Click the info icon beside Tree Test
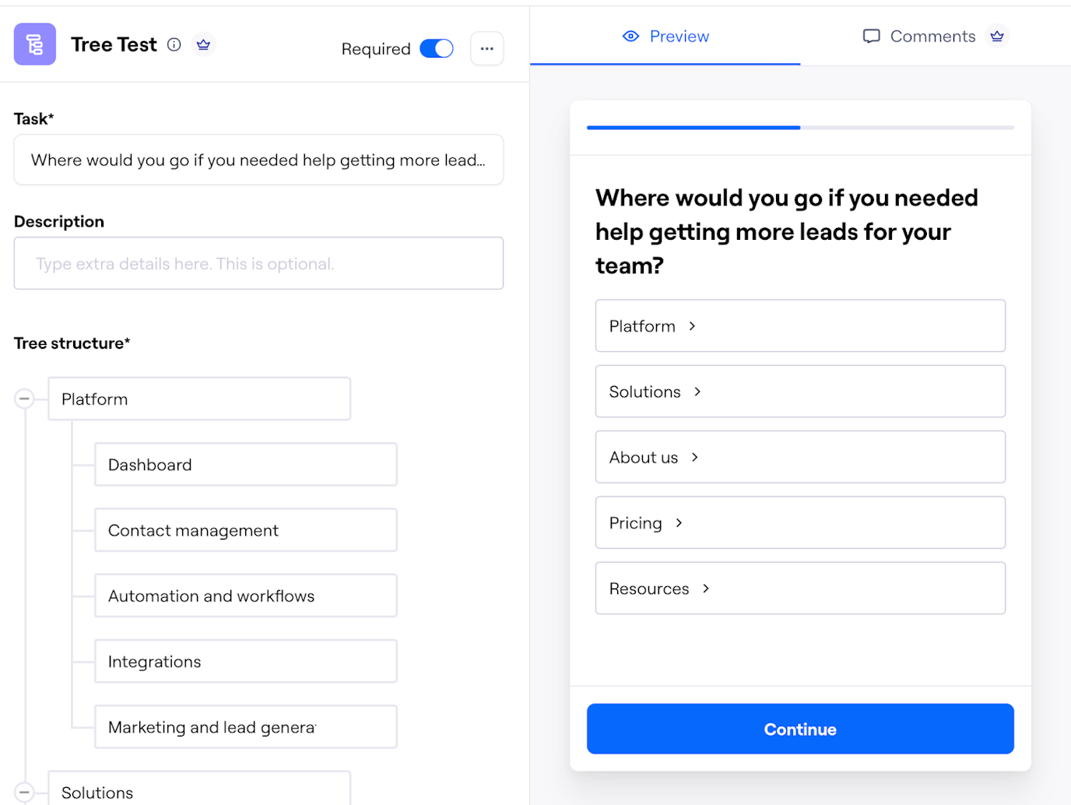 174,44
